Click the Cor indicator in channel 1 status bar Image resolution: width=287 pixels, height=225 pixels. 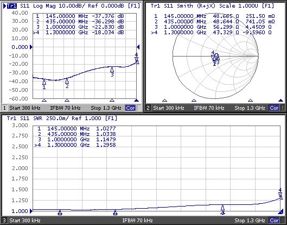(130, 108)
